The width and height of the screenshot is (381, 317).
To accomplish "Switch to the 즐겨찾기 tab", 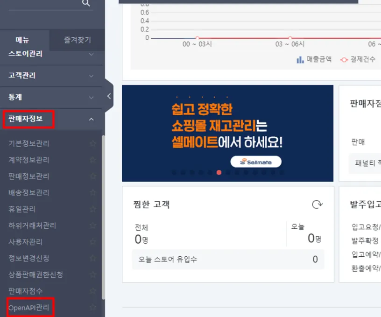I will tap(77, 40).
